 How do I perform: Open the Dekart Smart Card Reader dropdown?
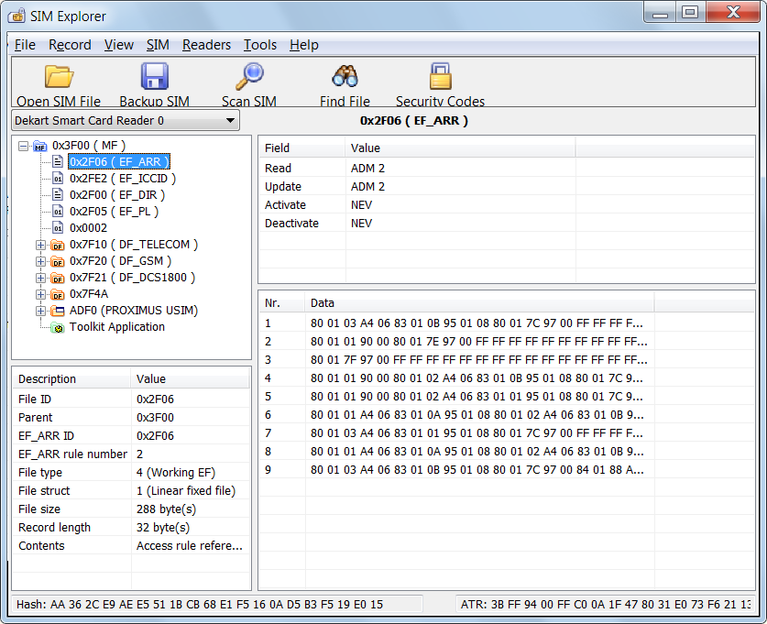tap(232, 120)
